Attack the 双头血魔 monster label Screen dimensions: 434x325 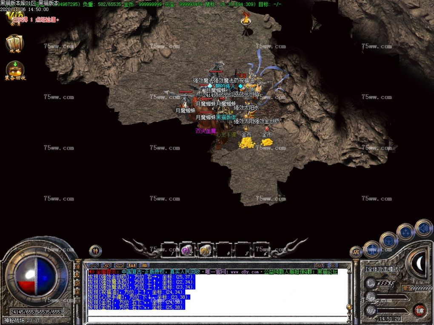206,131
